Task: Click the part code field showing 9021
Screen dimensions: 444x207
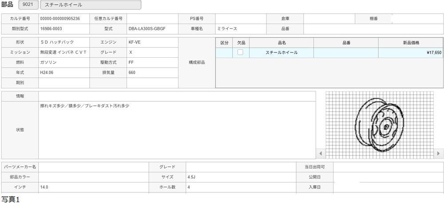Action: click(28, 5)
